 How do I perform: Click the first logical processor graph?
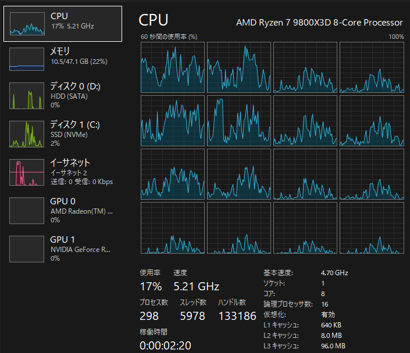click(x=173, y=67)
